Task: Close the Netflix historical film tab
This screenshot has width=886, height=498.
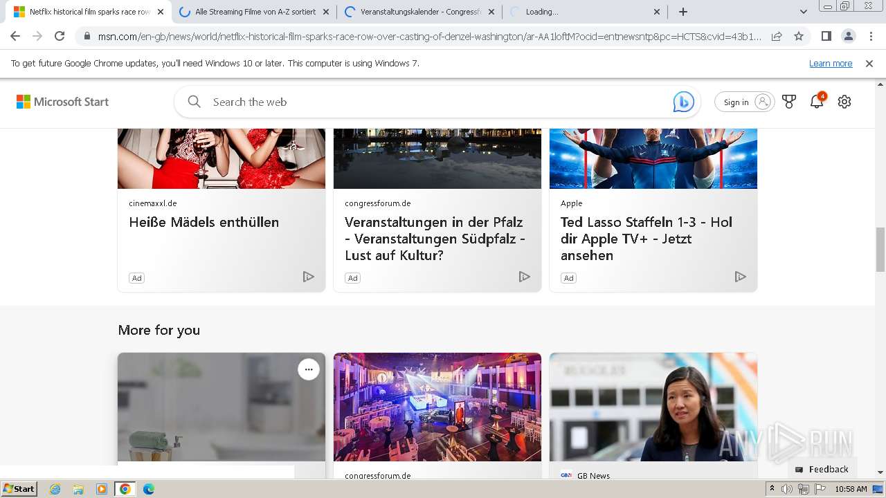Action: tap(161, 12)
